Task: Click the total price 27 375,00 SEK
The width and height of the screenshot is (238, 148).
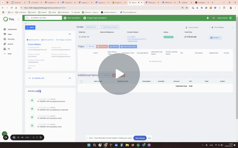Action: [190, 37]
